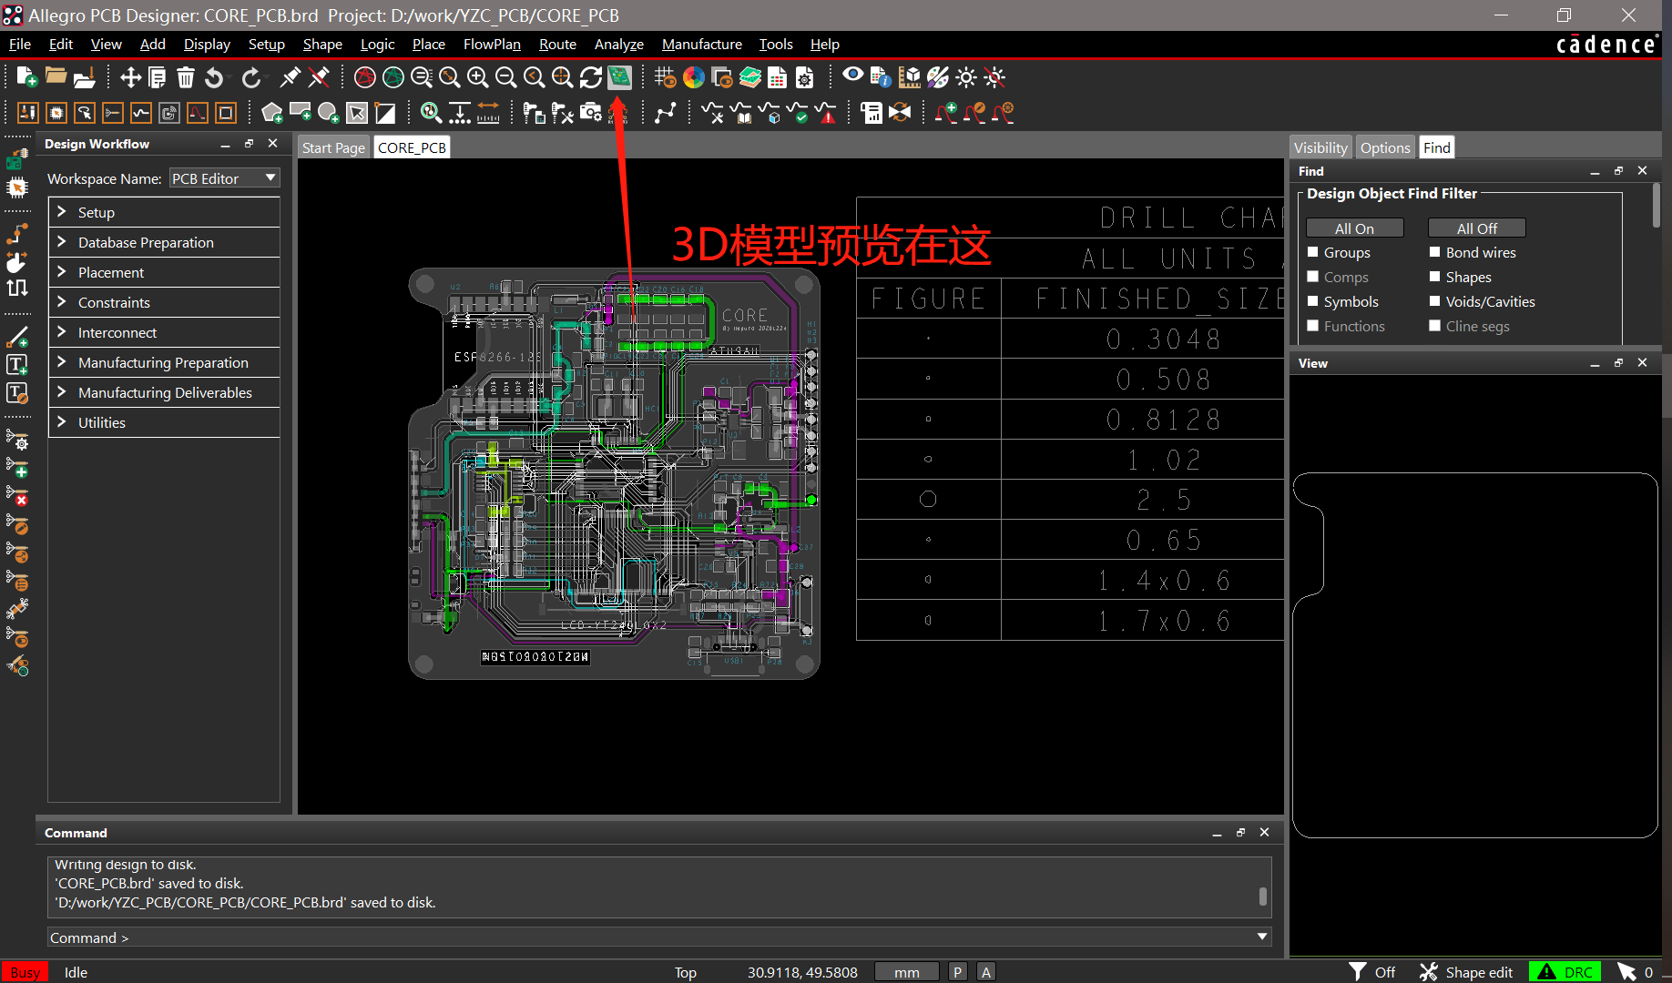Click the Add Text icon in left sidebar
This screenshot has width=1672, height=983.
(x=17, y=365)
